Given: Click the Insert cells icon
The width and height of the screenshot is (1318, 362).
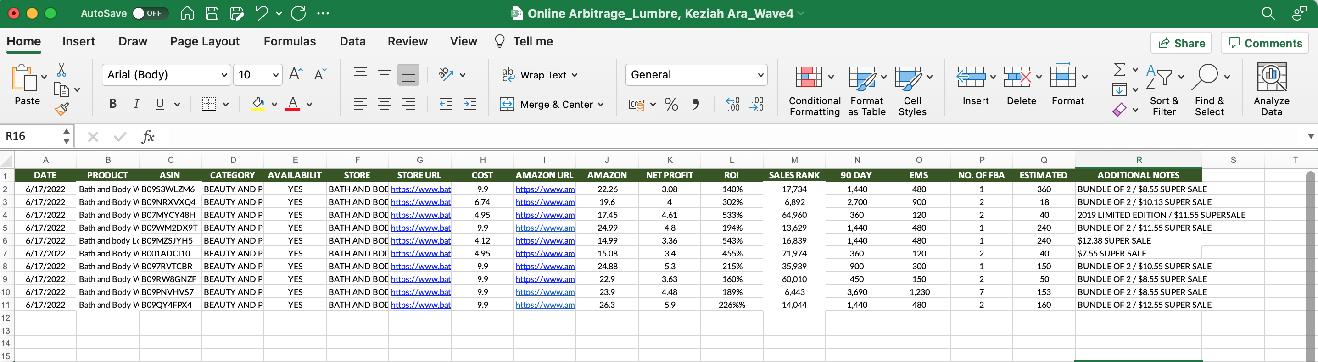Looking at the screenshot, I should [971, 77].
